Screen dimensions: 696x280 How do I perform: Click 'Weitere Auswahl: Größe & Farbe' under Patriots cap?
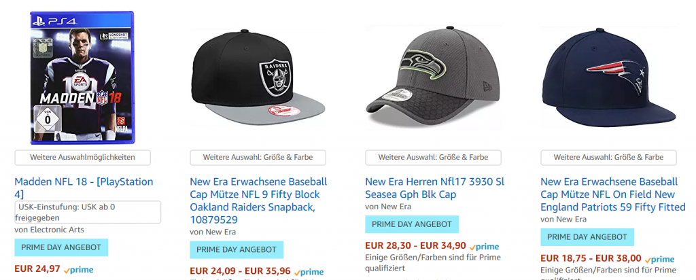pyautogui.click(x=608, y=157)
